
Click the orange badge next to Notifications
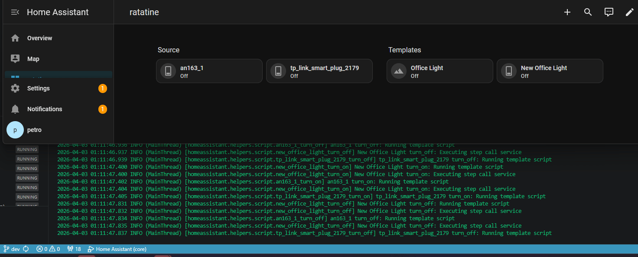pyautogui.click(x=102, y=109)
